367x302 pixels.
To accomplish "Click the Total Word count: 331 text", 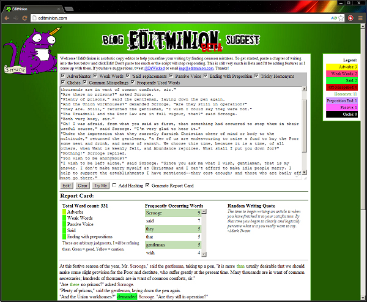I will 85,206.
